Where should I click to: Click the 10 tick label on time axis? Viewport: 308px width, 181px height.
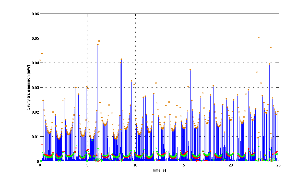click(x=135, y=165)
